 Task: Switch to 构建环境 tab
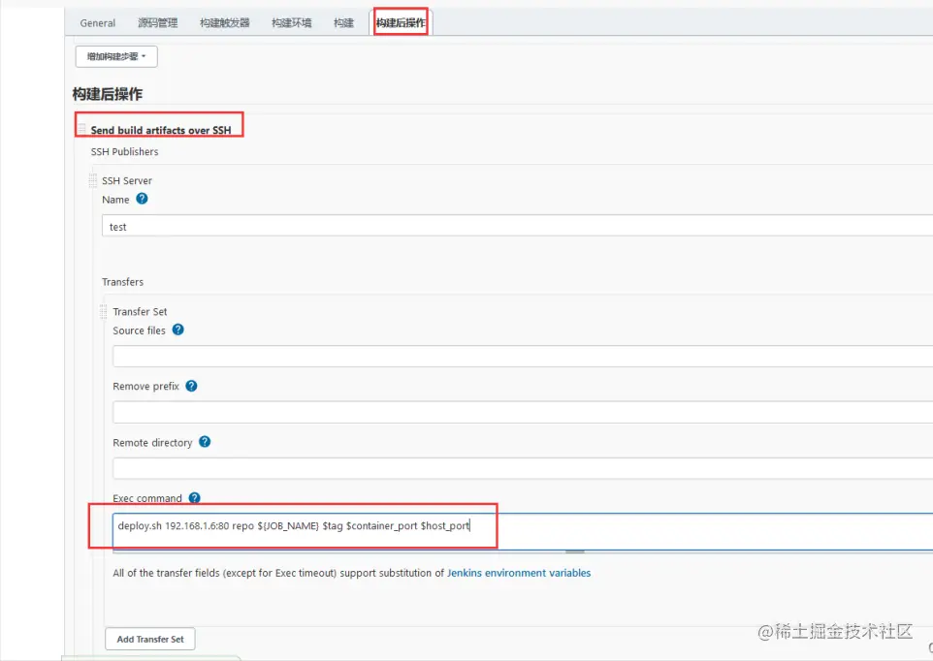(x=292, y=23)
